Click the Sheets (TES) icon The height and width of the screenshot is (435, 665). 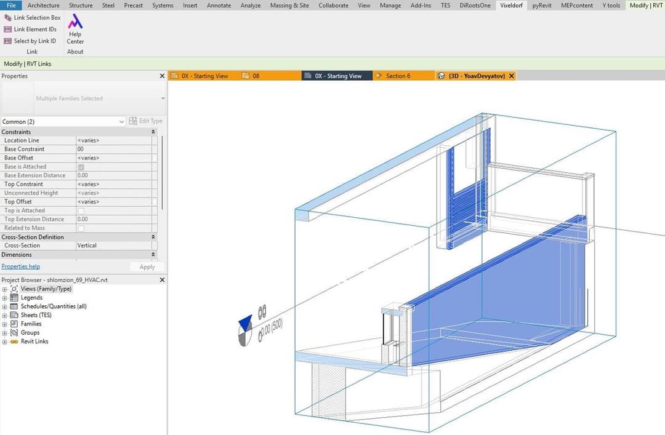(x=14, y=315)
